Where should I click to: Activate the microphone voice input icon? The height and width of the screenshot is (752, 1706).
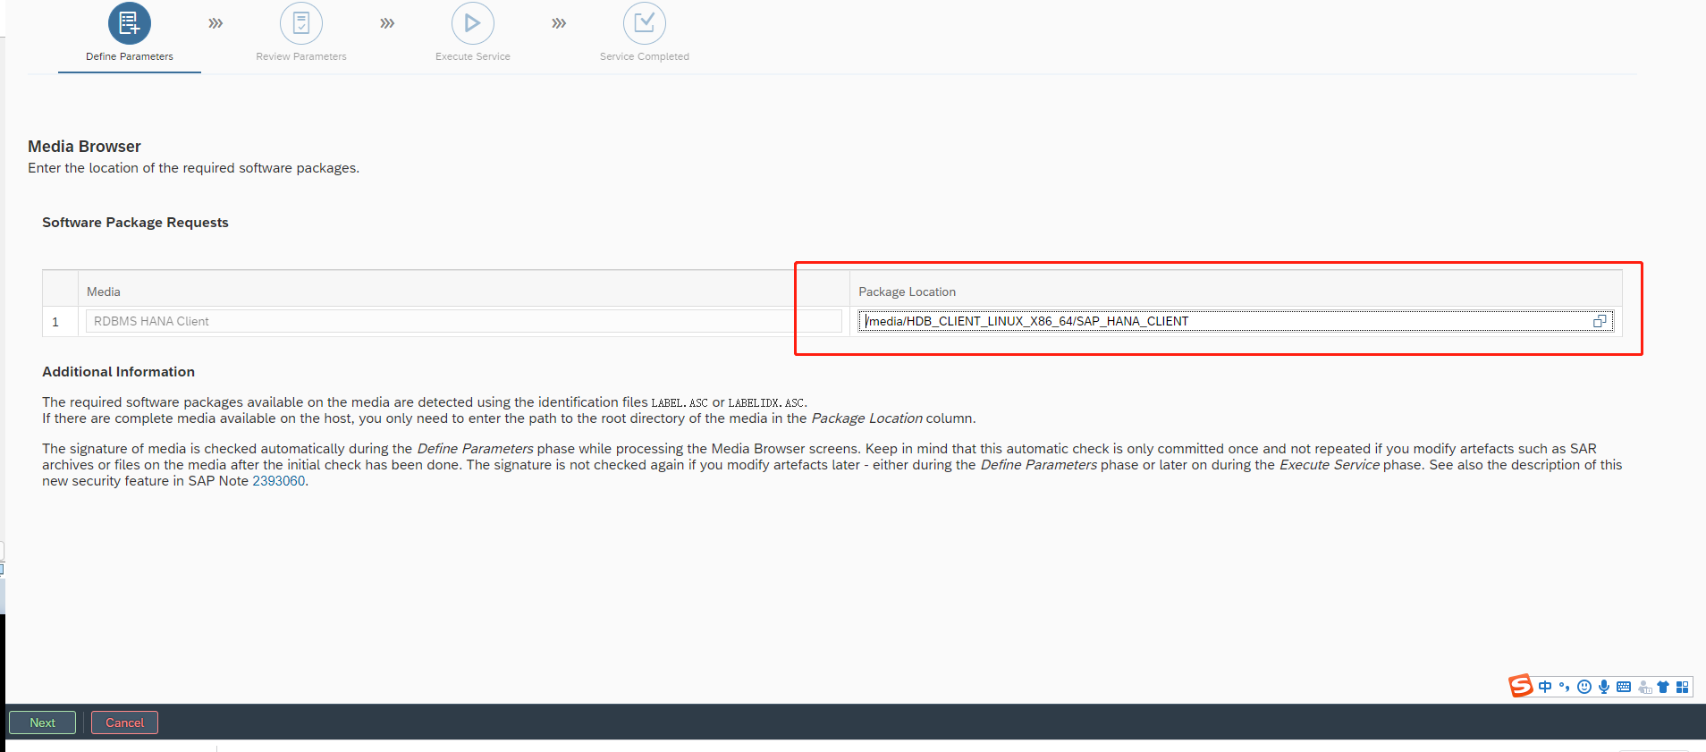click(1604, 687)
